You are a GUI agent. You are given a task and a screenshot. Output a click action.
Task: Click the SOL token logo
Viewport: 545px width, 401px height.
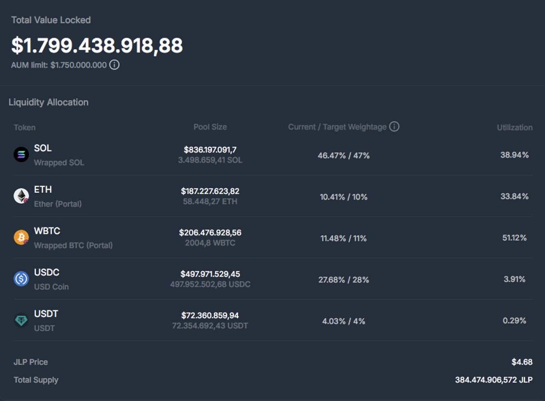pyautogui.click(x=21, y=154)
